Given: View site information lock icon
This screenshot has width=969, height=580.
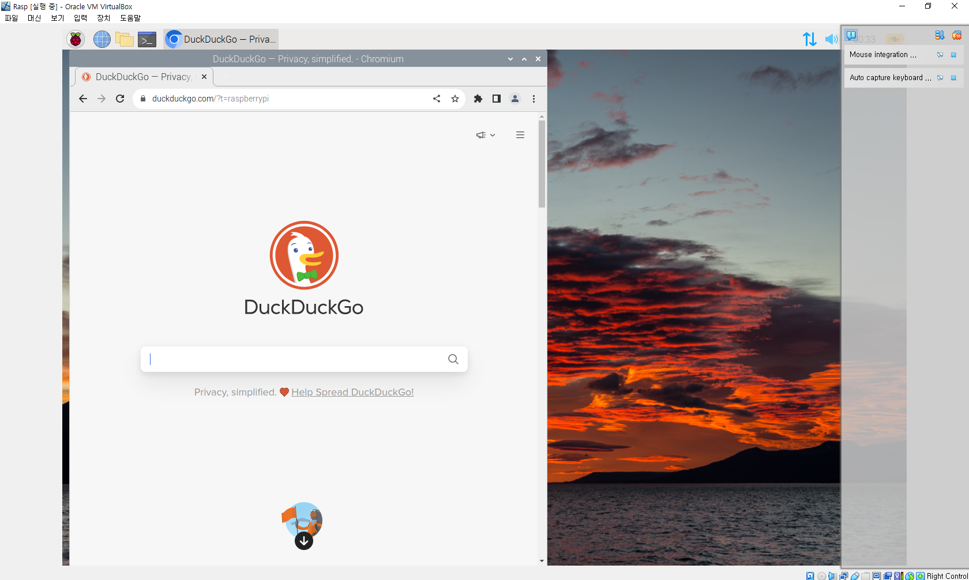Looking at the screenshot, I should tap(143, 99).
